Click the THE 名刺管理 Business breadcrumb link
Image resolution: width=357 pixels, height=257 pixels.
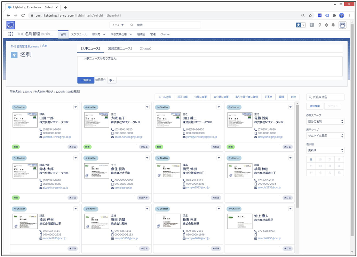25,46
